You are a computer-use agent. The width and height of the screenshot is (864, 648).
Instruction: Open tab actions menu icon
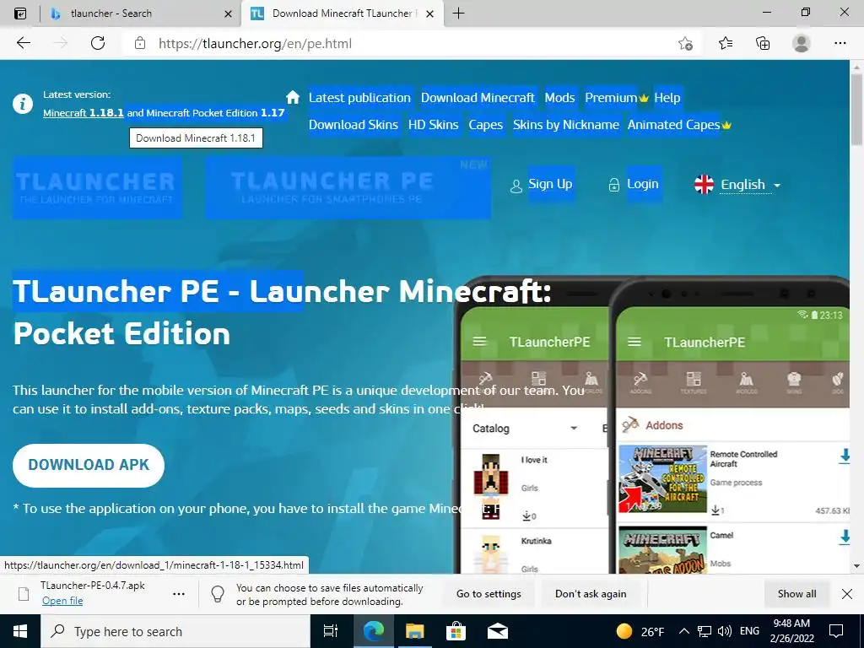click(20, 13)
